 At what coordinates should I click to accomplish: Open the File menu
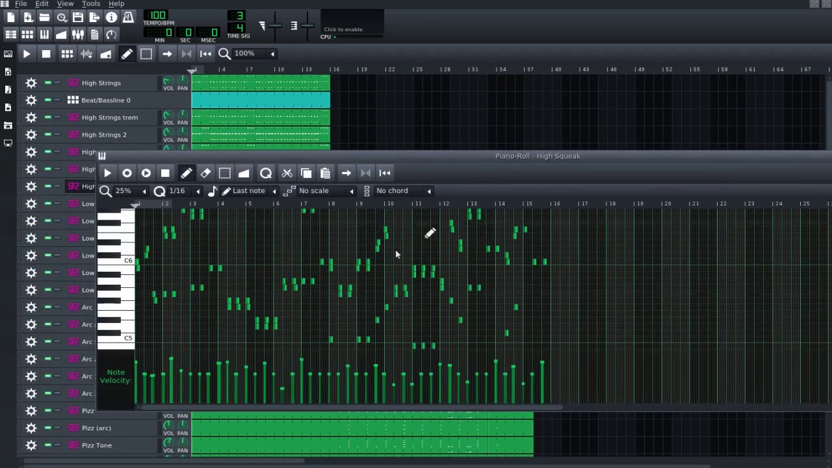(x=21, y=4)
